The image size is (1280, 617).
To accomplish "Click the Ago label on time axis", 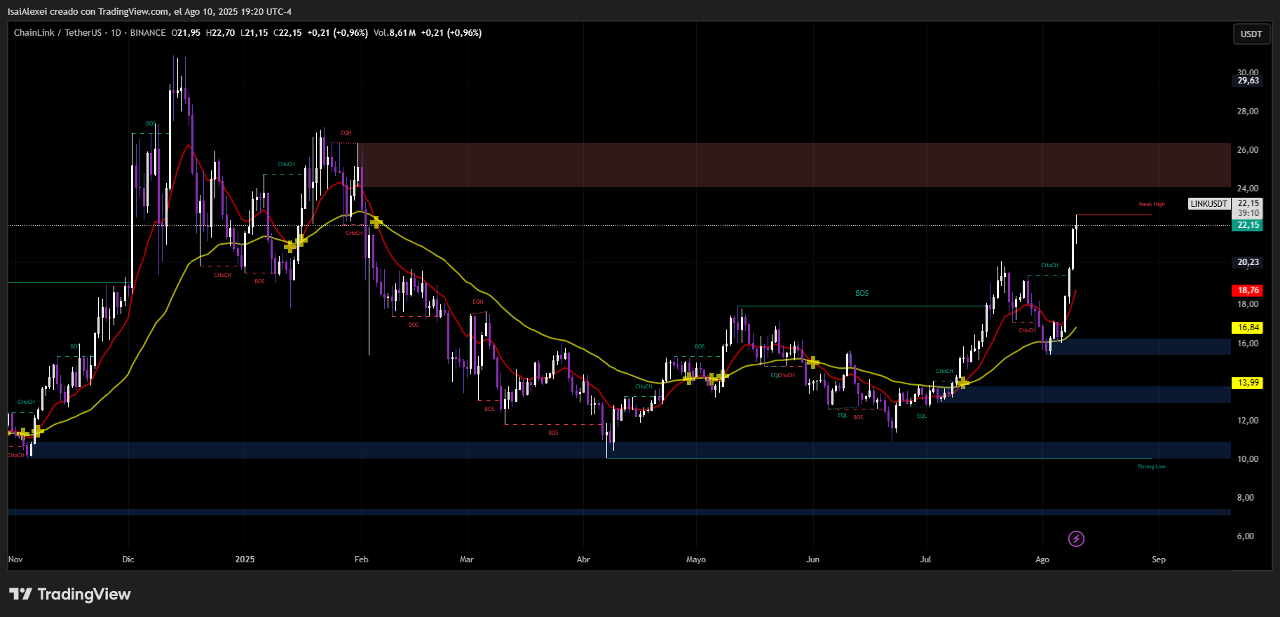I will [1042, 560].
